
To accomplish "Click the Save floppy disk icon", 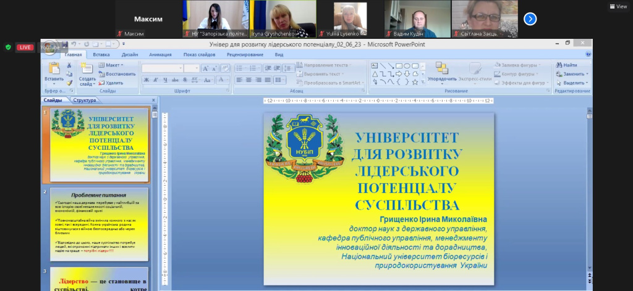I will click(x=65, y=44).
